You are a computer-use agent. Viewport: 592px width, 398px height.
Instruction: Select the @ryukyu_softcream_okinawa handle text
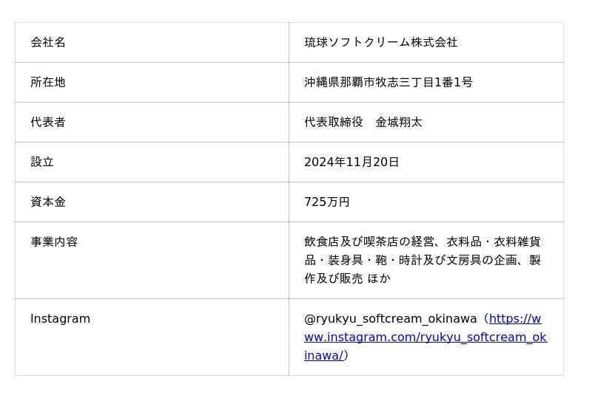click(x=391, y=319)
